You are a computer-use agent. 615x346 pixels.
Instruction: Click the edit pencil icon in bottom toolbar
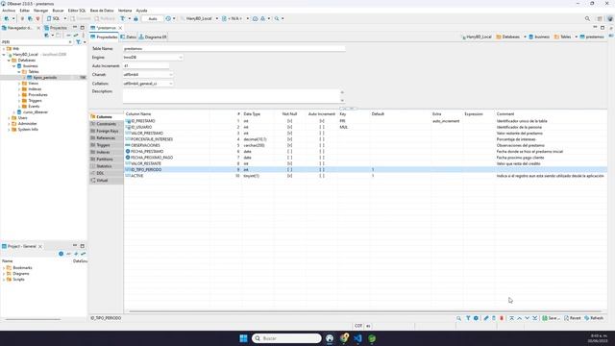coord(486,318)
